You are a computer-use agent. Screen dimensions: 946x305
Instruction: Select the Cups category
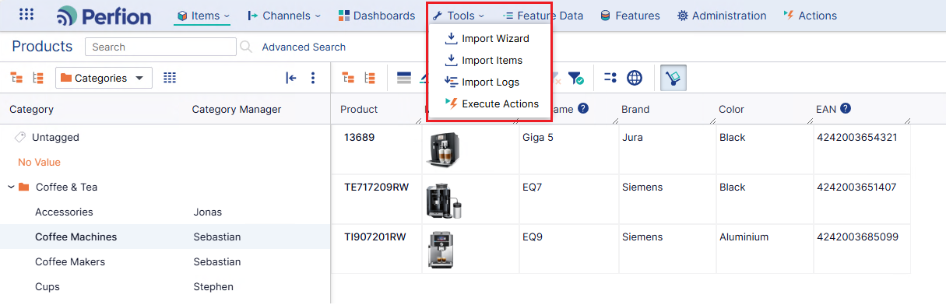tap(47, 287)
